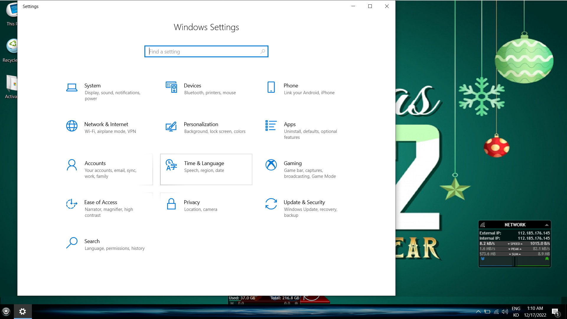Viewport: 567px width, 319px height.
Task: Click 'Game bar, captures, broadcasting, Game Mode'
Action: coord(310,173)
